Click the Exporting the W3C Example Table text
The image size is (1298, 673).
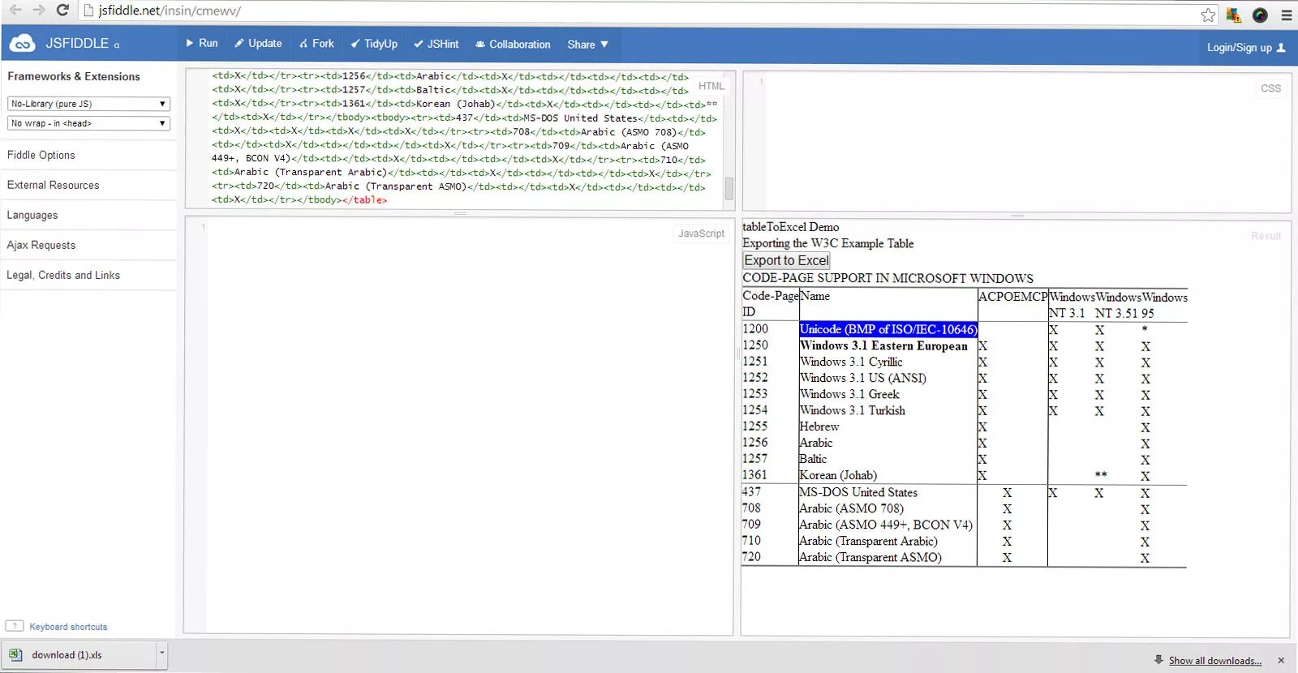(x=828, y=243)
